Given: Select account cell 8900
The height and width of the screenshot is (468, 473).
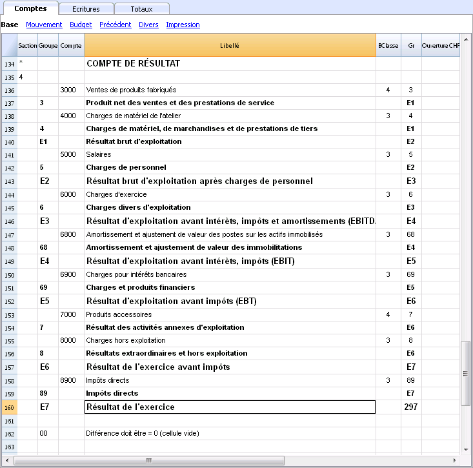Looking at the screenshot, I should coord(71,380).
